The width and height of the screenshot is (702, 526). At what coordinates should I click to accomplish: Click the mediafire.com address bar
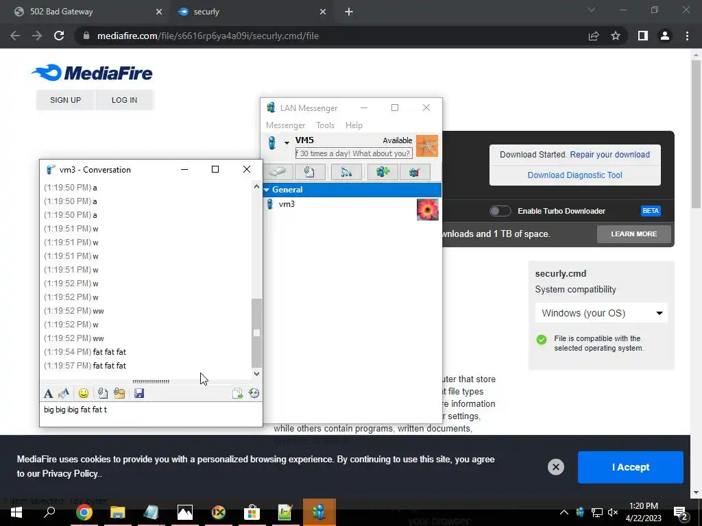(331, 36)
